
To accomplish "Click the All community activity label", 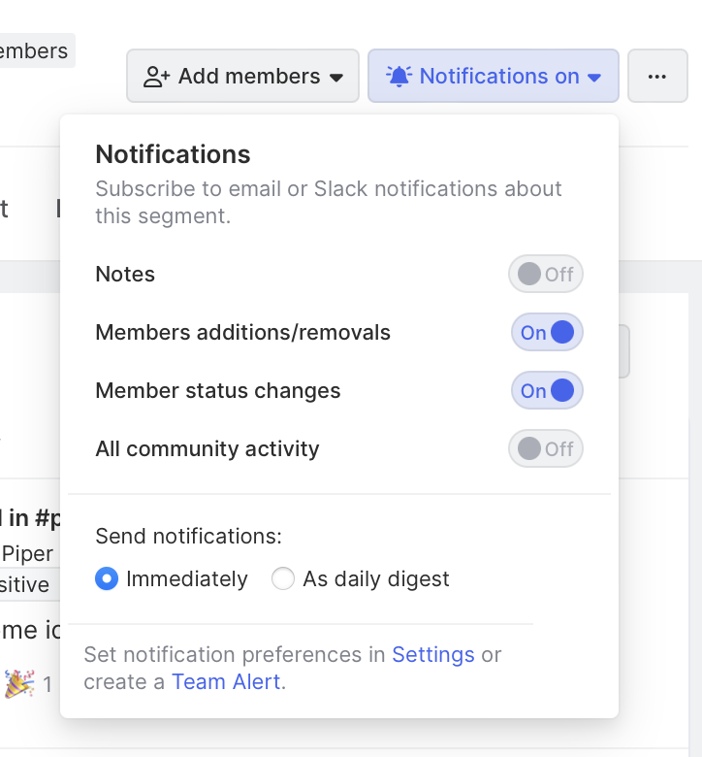I will coord(207,449).
